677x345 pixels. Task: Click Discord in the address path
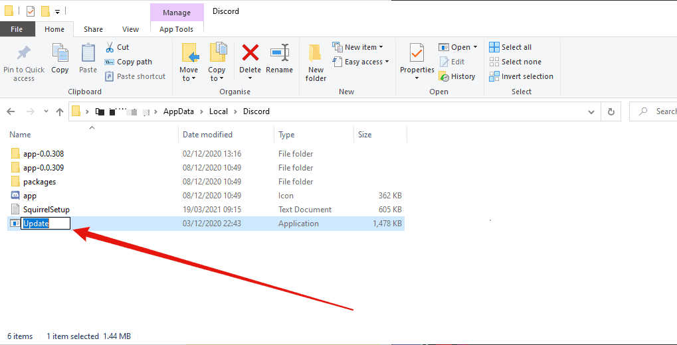(256, 111)
